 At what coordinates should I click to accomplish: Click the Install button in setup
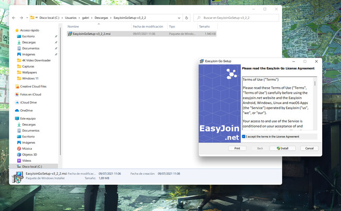[282, 149]
